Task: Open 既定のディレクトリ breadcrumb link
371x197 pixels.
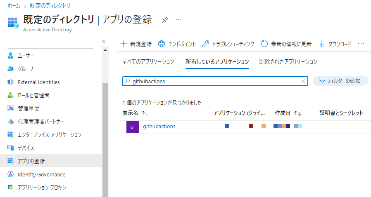Action: coord(50,6)
